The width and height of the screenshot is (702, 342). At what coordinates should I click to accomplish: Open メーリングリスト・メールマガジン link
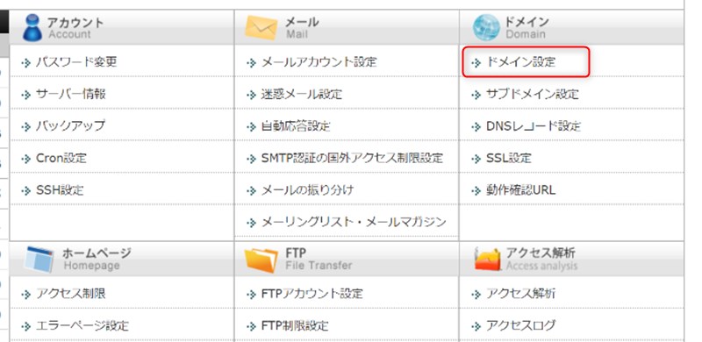354,222
